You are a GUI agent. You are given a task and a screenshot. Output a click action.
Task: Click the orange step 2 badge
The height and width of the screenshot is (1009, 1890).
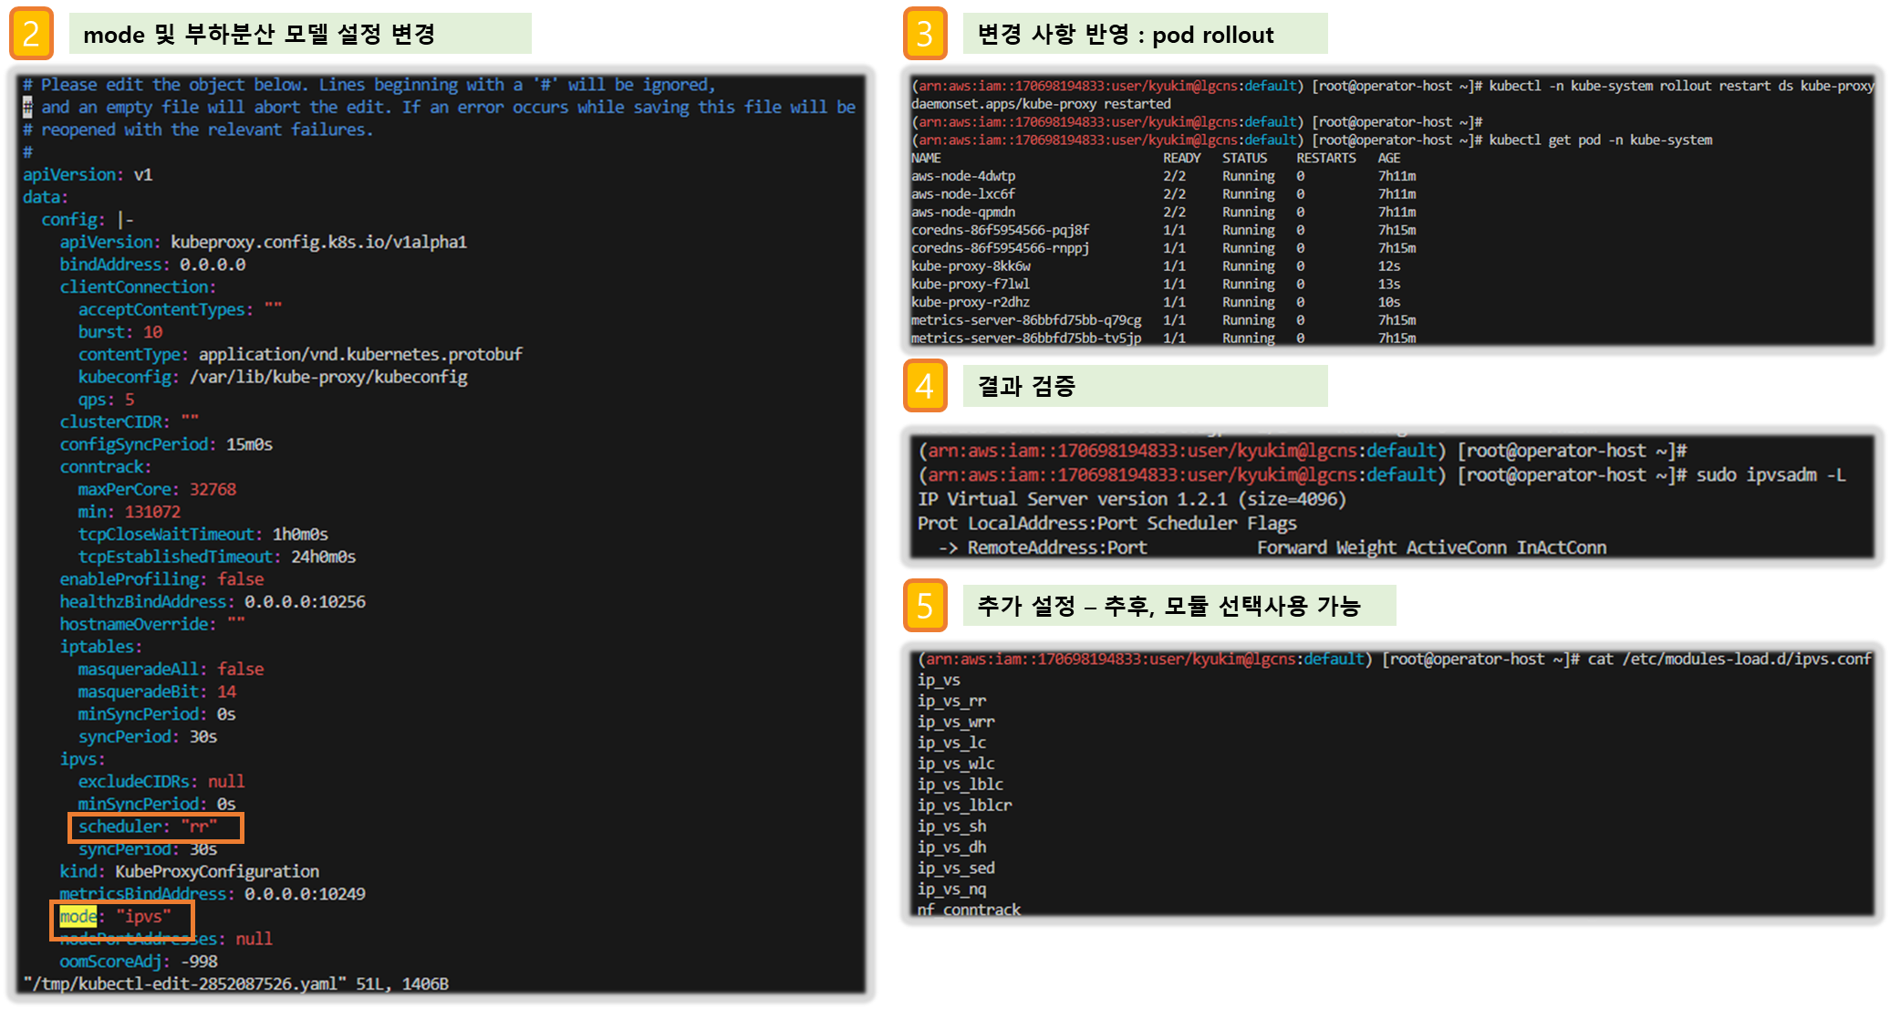click(31, 34)
